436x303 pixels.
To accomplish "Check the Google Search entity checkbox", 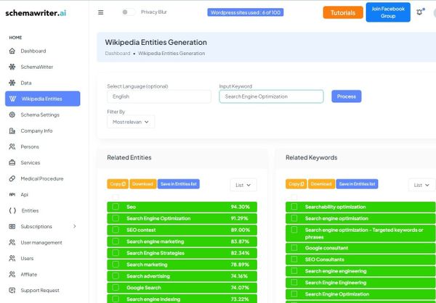I will pyautogui.click(x=116, y=288).
